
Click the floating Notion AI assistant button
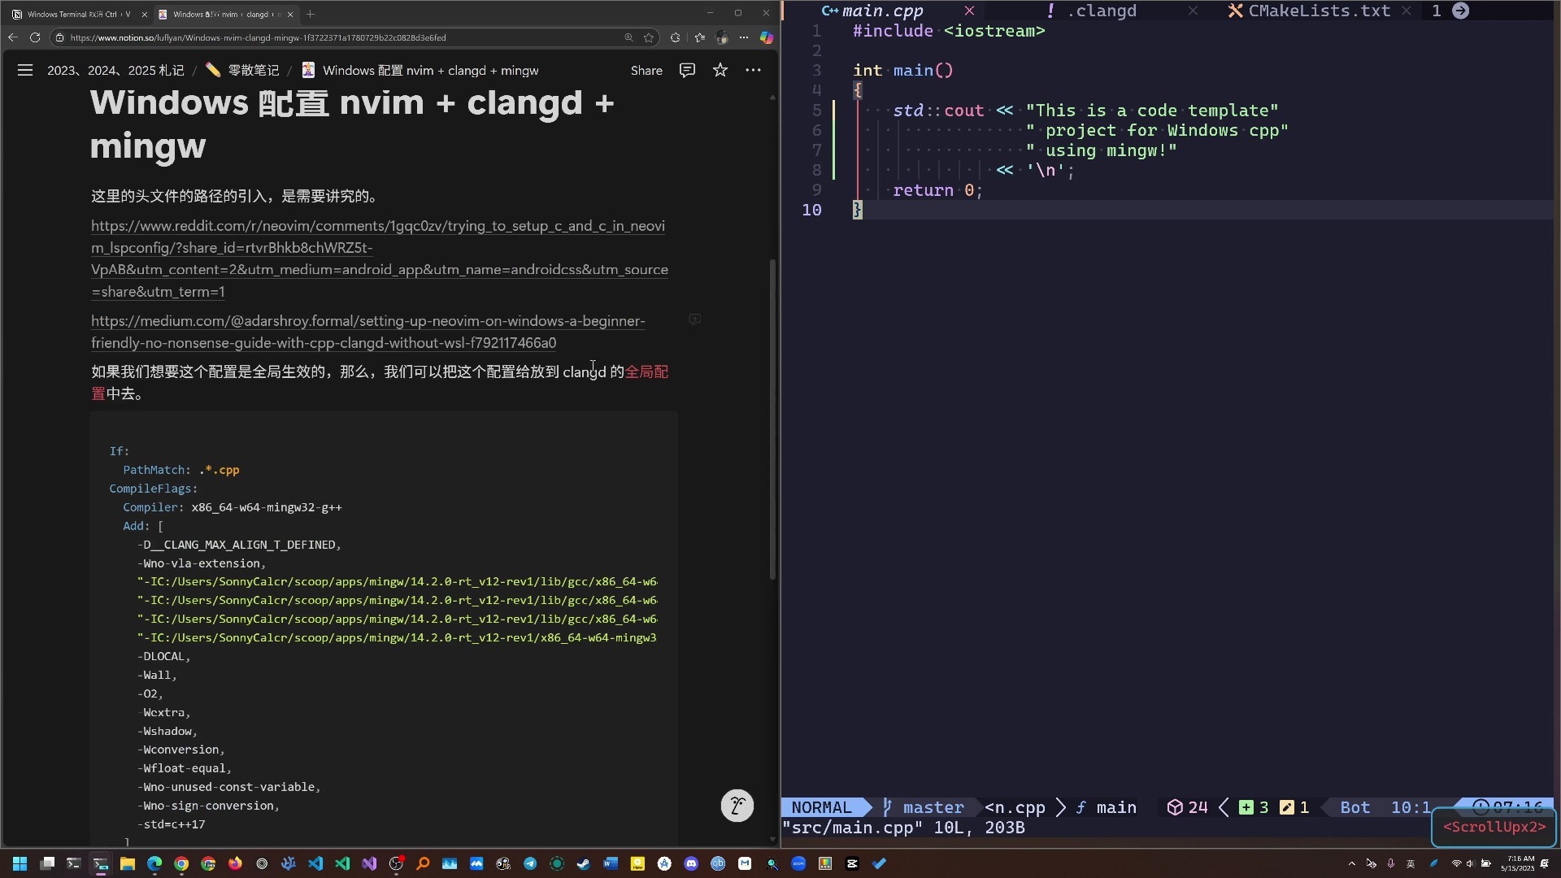pyautogui.click(x=737, y=806)
